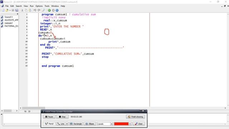
Task: Open the File menu
Action: pos(7,6)
